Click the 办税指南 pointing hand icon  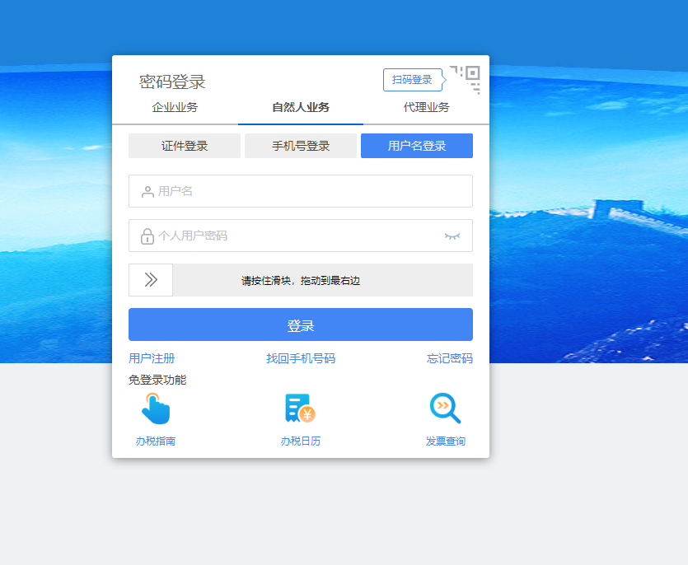click(x=156, y=409)
